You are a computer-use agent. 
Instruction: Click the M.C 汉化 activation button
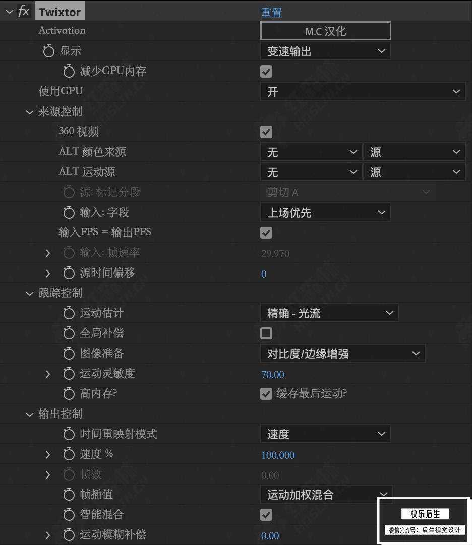click(325, 31)
